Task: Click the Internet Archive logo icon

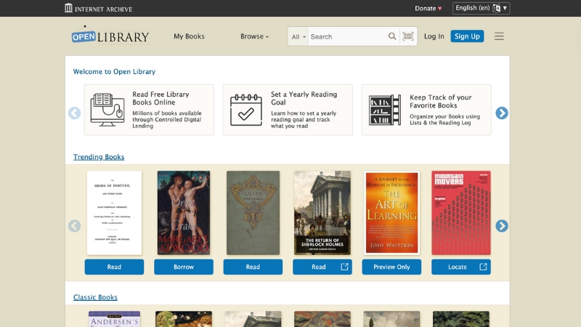Action: 68,8
